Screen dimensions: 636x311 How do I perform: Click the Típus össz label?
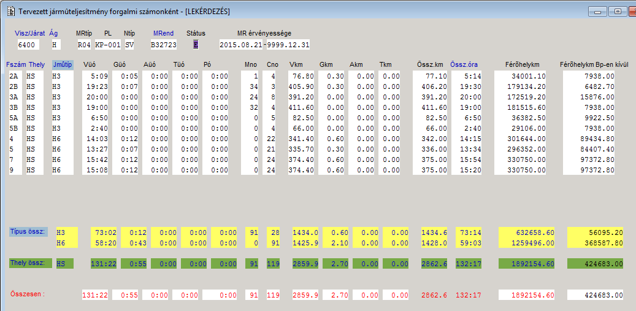[28, 232]
